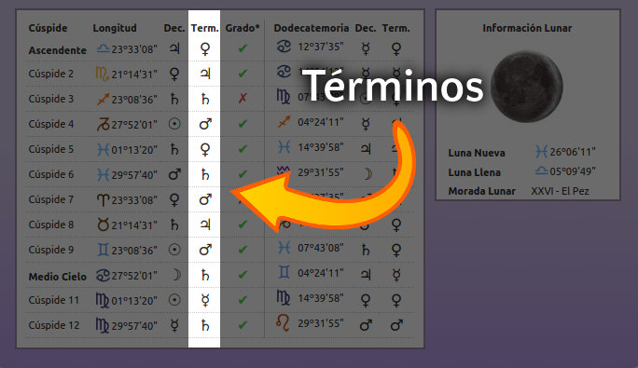Click the Gemini glyph beside 23°08'36" in Cúspide 9
638x368 pixels.
click(x=104, y=250)
